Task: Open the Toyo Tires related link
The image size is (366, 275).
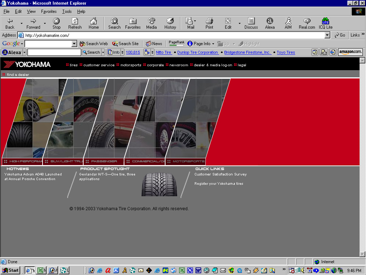Action: (x=286, y=52)
